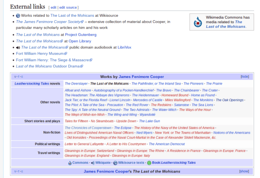Click the Wikisource icon in the first bullet
260x178 pixels.
point(18,16)
